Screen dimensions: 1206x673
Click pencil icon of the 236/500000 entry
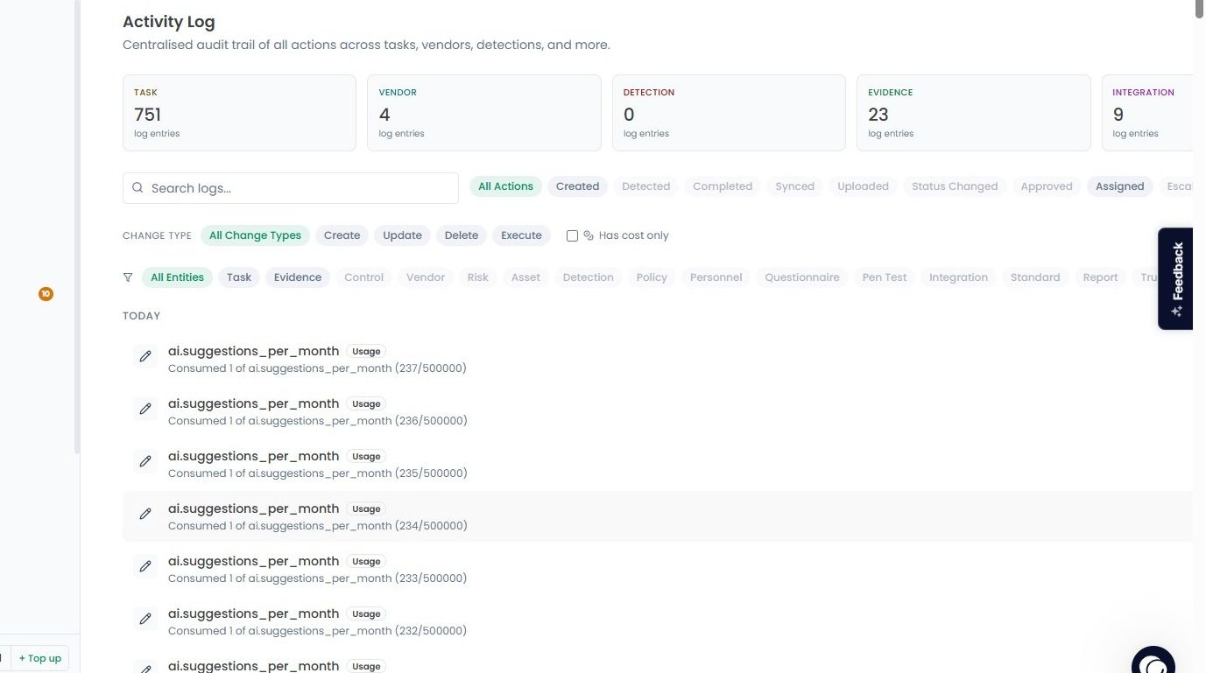point(145,409)
